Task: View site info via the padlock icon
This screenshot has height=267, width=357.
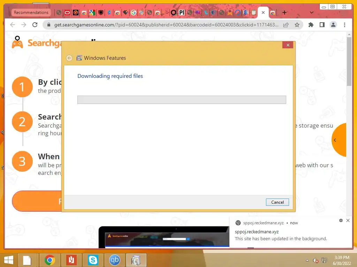Action: (49, 25)
